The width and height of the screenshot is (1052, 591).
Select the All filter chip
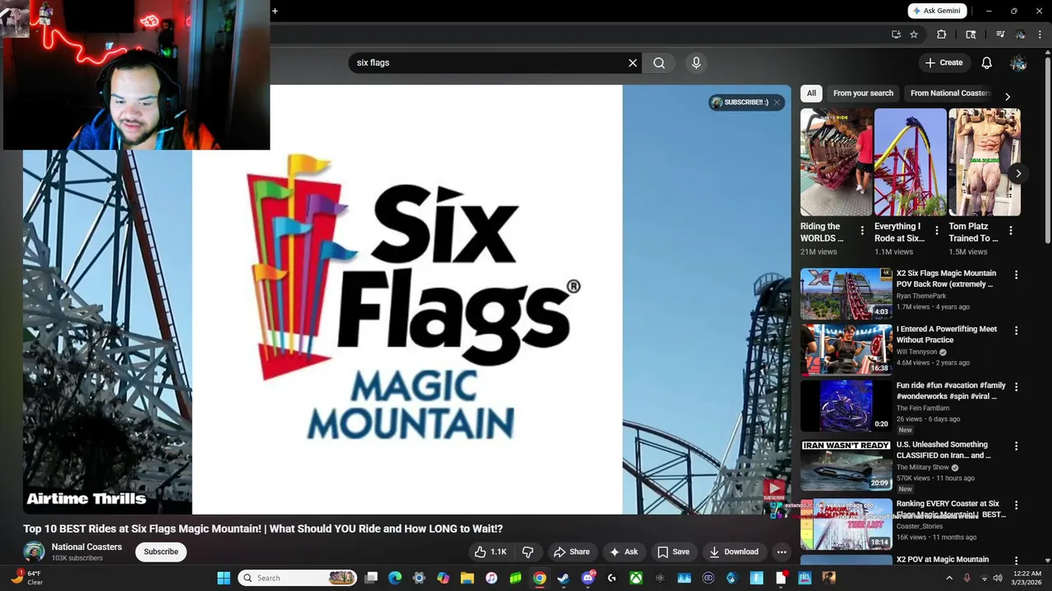tap(811, 93)
